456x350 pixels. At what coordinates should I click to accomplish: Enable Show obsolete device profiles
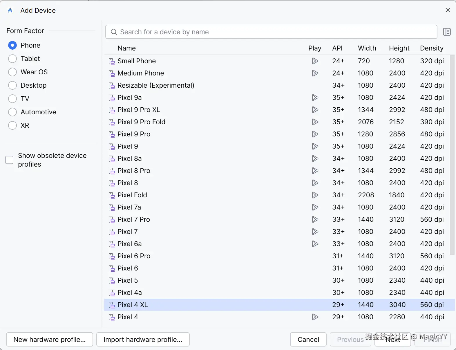(x=10, y=160)
